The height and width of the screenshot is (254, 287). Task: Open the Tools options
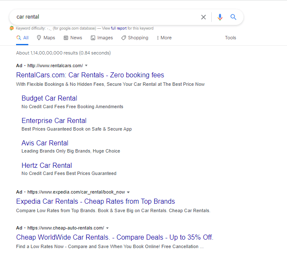click(230, 38)
